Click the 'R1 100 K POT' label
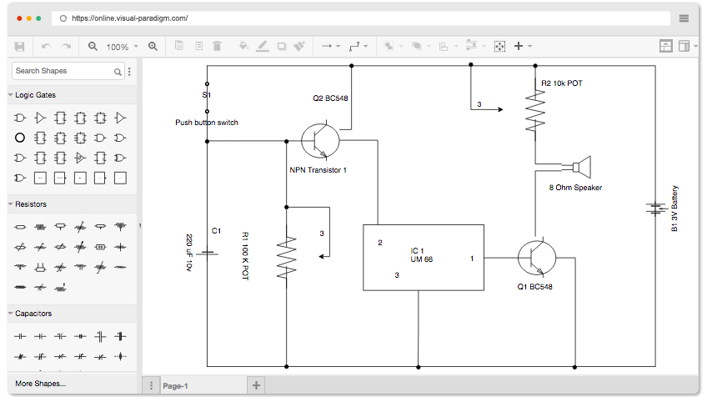The width and height of the screenshot is (707, 397). click(x=245, y=256)
